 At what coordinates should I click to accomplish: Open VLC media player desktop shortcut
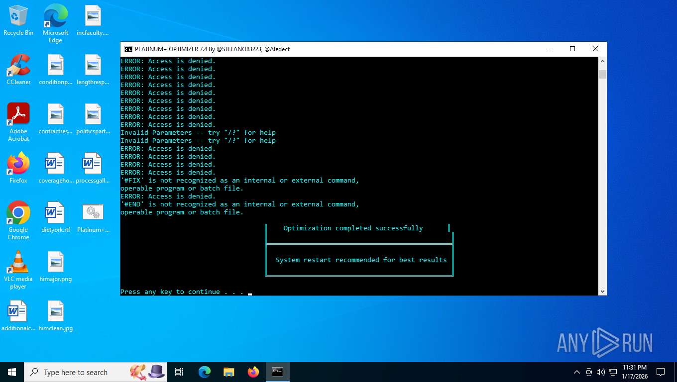click(x=18, y=270)
